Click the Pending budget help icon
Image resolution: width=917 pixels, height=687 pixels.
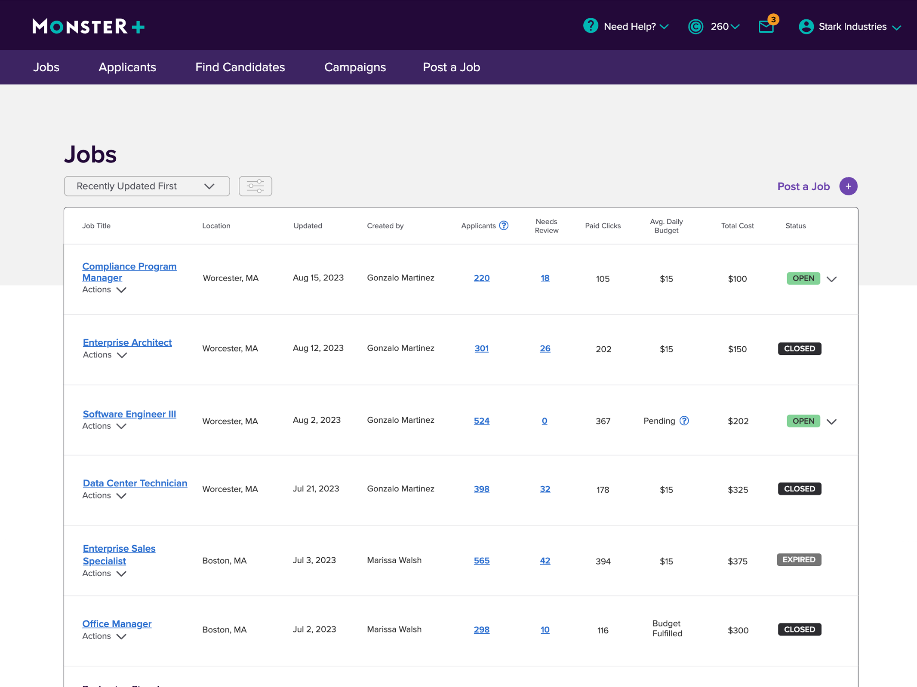[684, 421]
